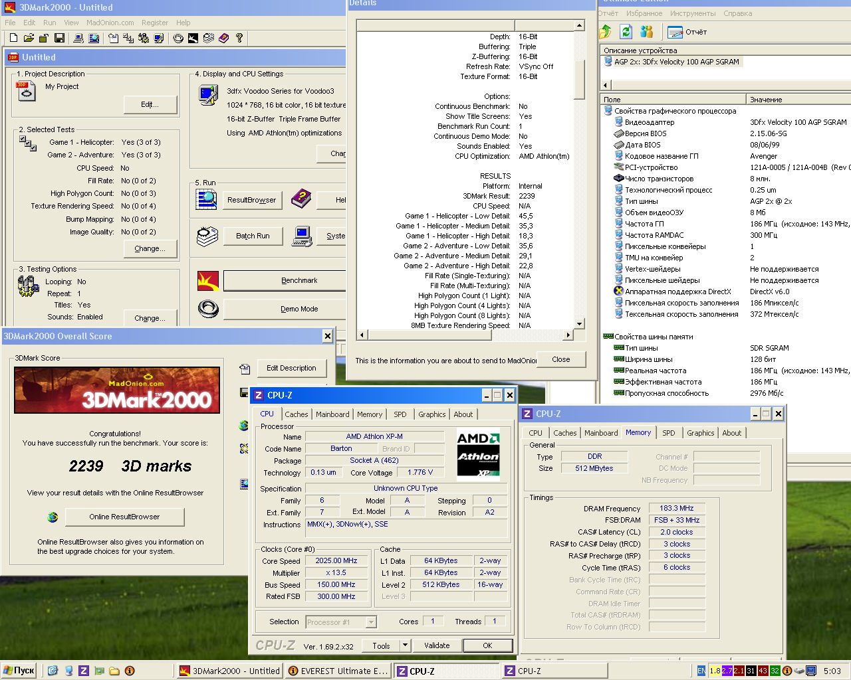
Task: Click the Значение column header in EVEREST
Action: (x=798, y=99)
